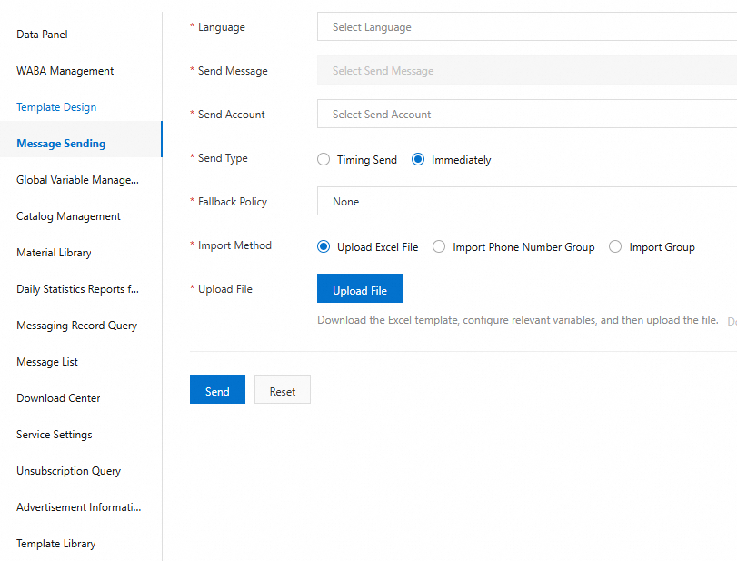Viewport: 737px width, 561px height.
Task: Open the Select Language dropdown
Action: coord(527,26)
